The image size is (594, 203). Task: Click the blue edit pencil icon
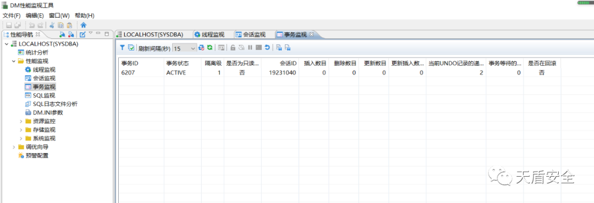tap(82, 35)
